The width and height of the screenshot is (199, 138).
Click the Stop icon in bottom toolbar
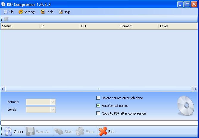click(80, 131)
